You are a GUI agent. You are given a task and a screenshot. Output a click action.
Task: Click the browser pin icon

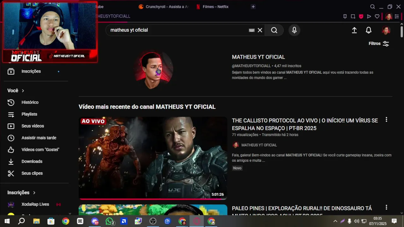(x=345, y=16)
